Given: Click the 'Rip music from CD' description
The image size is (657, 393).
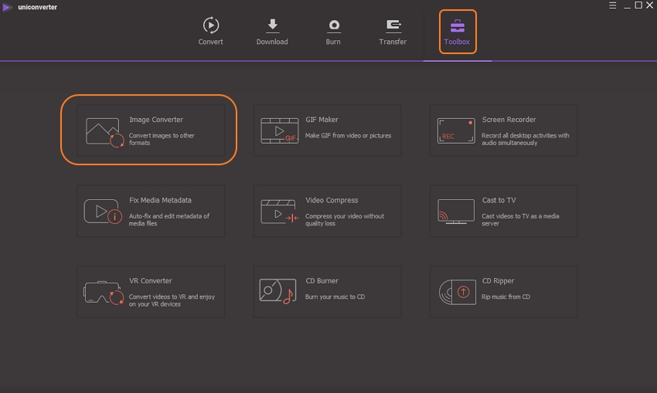Looking at the screenshot, I should click(x=508, y=297).
